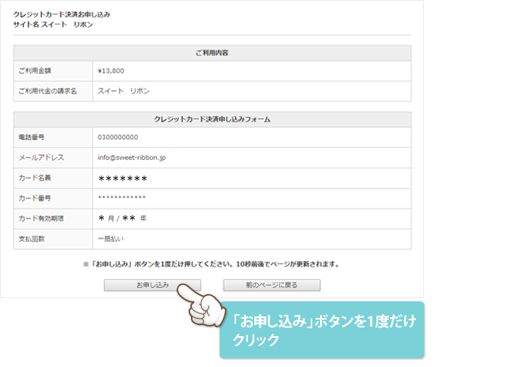Image resolution: width=523 pixels, height=367 pixels.
Task: Click the クレジットカード決済お申し込み page title
Action: click(62, 14)
